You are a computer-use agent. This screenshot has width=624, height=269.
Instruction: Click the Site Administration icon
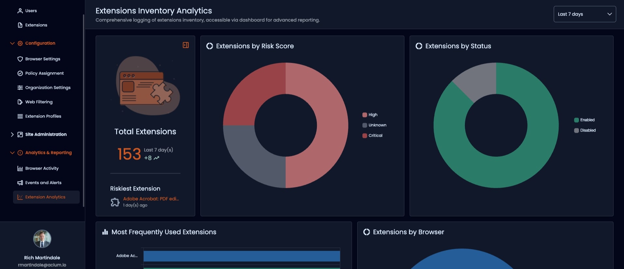(20, 134)
